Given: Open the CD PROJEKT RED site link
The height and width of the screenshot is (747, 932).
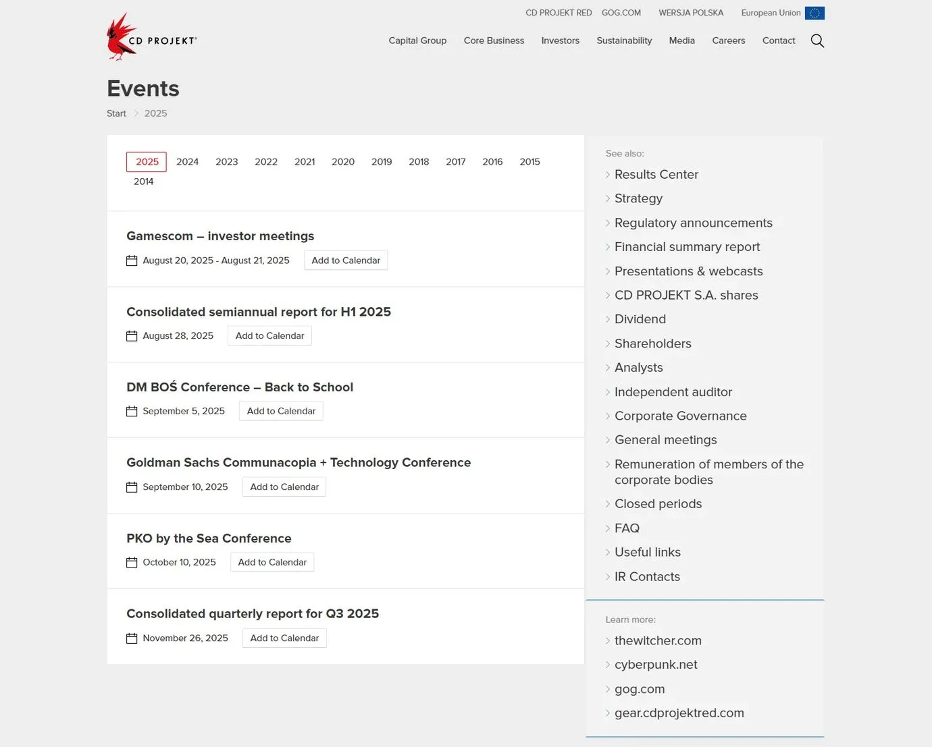Looking at the screenshot, I should pyautogui.click(x=559, y=13).
